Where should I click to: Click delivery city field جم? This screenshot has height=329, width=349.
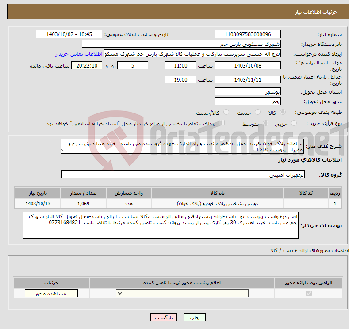tap(248, 101)
